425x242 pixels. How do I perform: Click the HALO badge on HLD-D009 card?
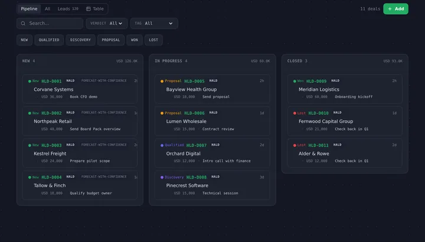pyautogui.click(x=335, y=81)
